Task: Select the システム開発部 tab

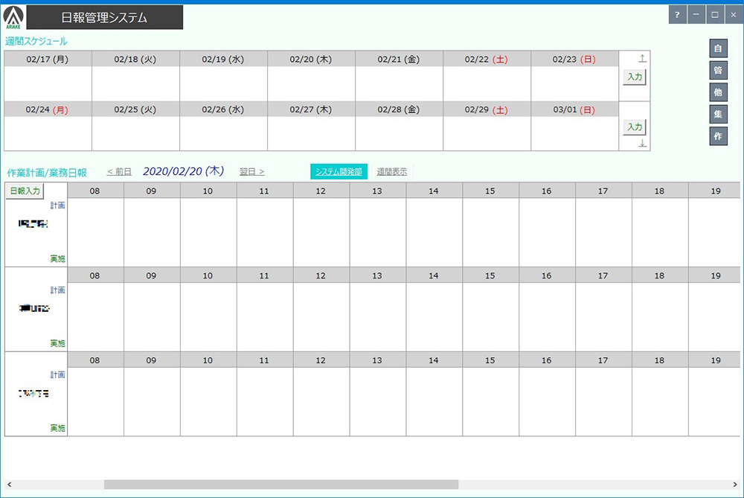Action: pyautogui.click(x=339, y=172)
